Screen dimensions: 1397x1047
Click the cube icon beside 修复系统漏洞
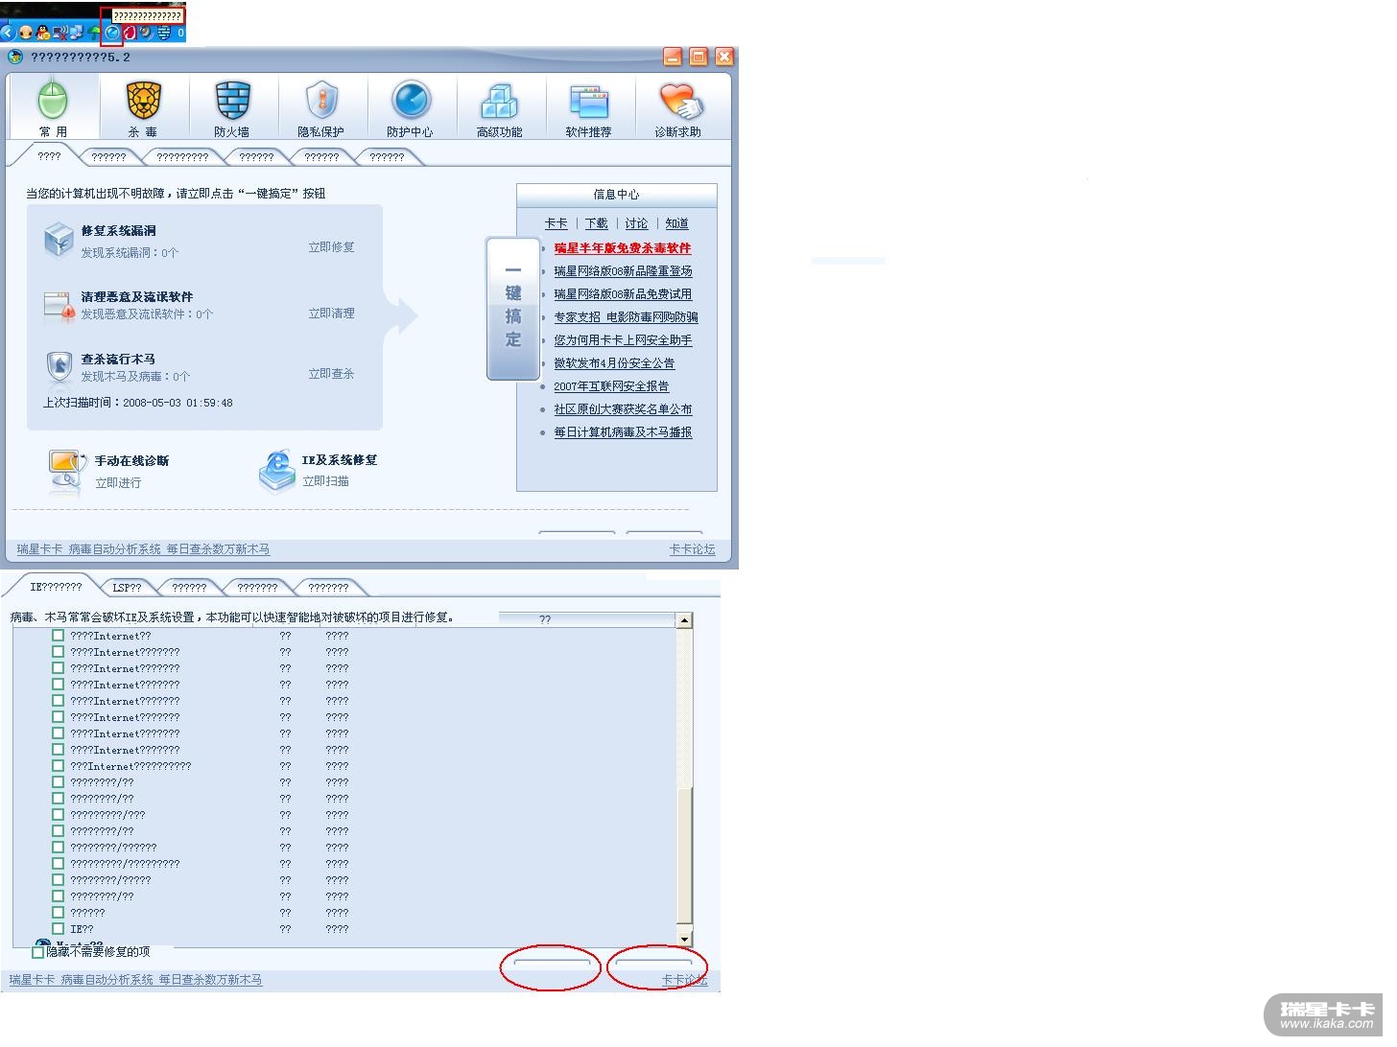[x=59, y=240]
